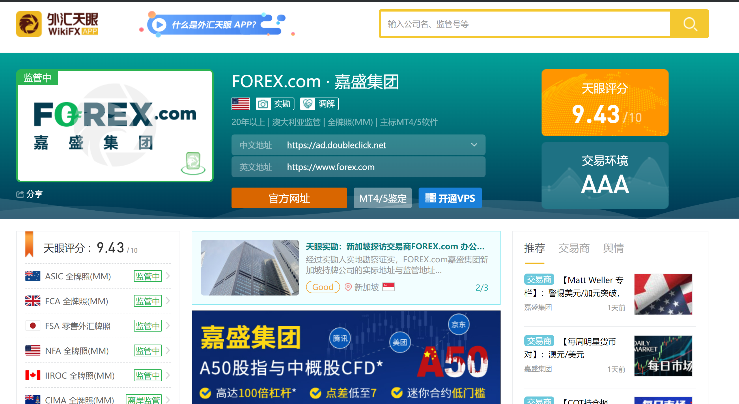Click 监管中 status in the FSA row
The width and height of the screenshot is (739, 404).
148,326
